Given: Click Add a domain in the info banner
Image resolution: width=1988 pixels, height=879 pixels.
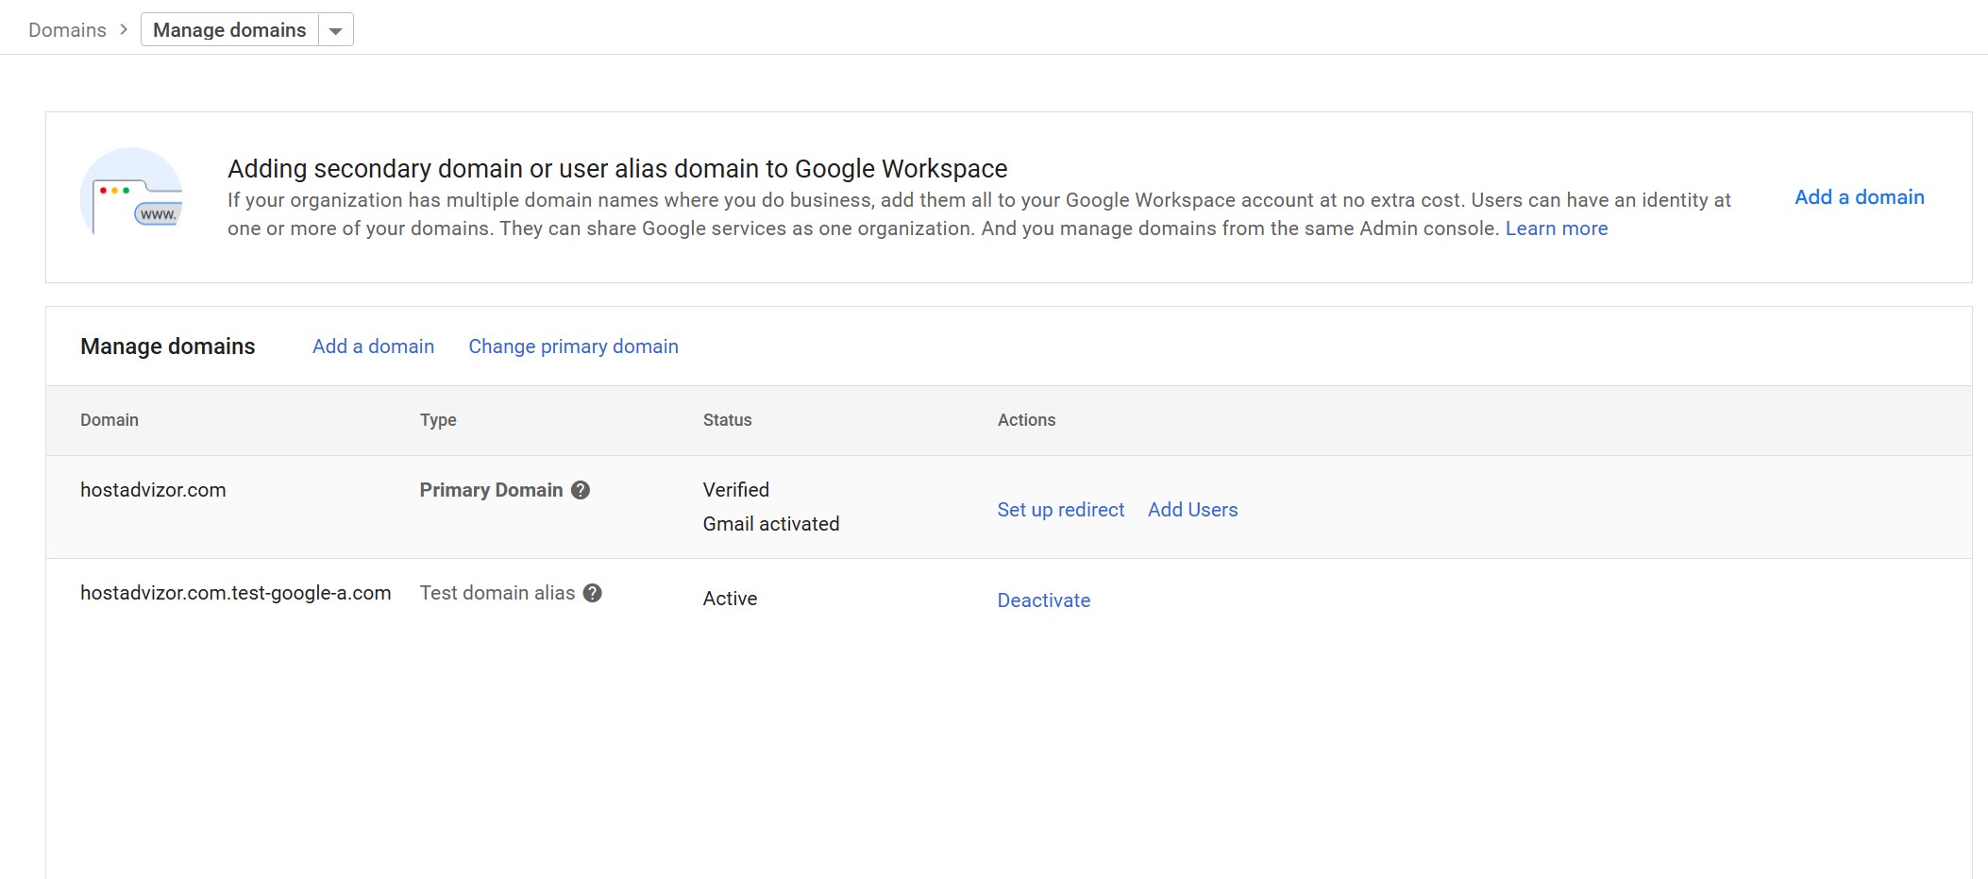Looking at the screenshot, I should (x=1859, y=197).
